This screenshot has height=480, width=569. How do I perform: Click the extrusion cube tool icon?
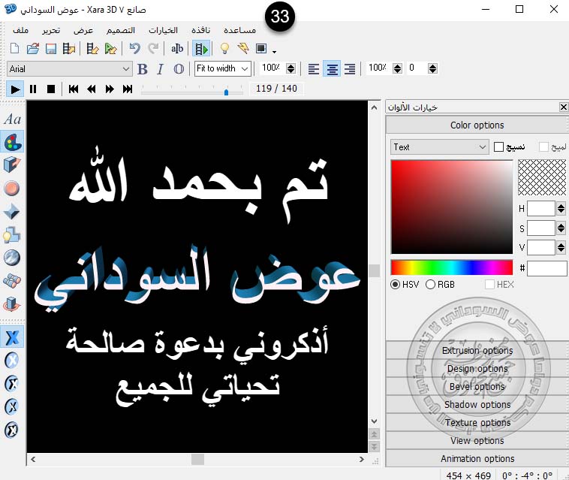point(13,165)
